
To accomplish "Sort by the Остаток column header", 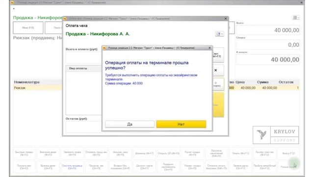I will pyautogui.click(x=286, y=82).
